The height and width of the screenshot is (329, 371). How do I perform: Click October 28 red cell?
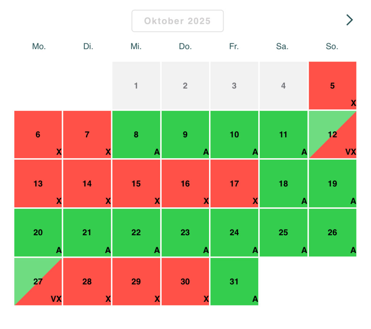click(x=87, y=282)
